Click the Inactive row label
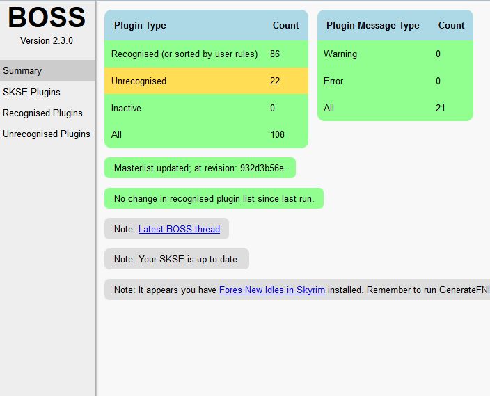 click(126, 108)
